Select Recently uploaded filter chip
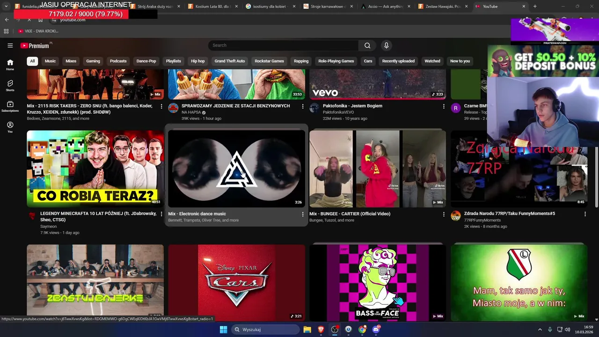This screenshot has height=337, width=599. [398, 61]
